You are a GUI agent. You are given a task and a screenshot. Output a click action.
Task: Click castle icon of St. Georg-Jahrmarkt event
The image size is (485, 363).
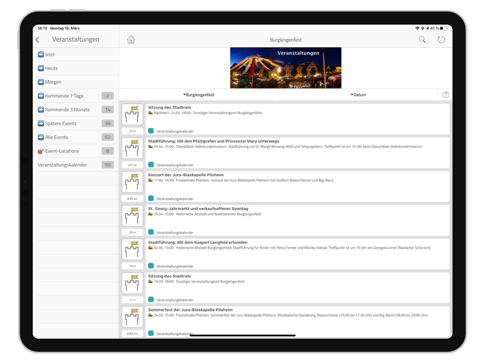(x=132, y=215)
